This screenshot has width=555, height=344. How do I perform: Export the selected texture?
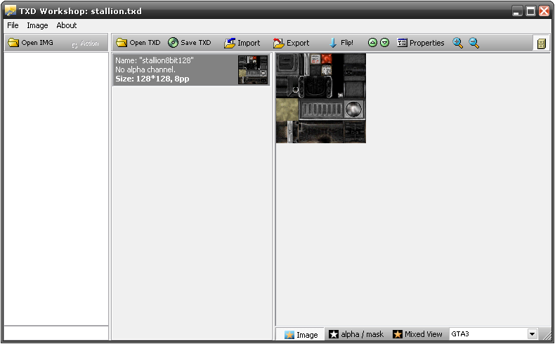pos(291,43)
